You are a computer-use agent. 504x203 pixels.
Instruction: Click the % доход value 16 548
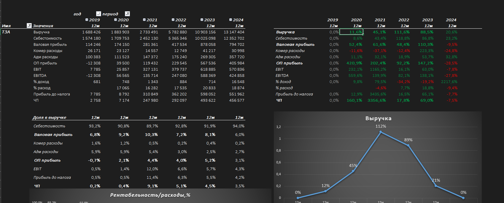pos(238,82)
